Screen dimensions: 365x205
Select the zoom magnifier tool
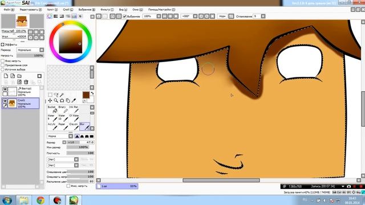[56, 100]
